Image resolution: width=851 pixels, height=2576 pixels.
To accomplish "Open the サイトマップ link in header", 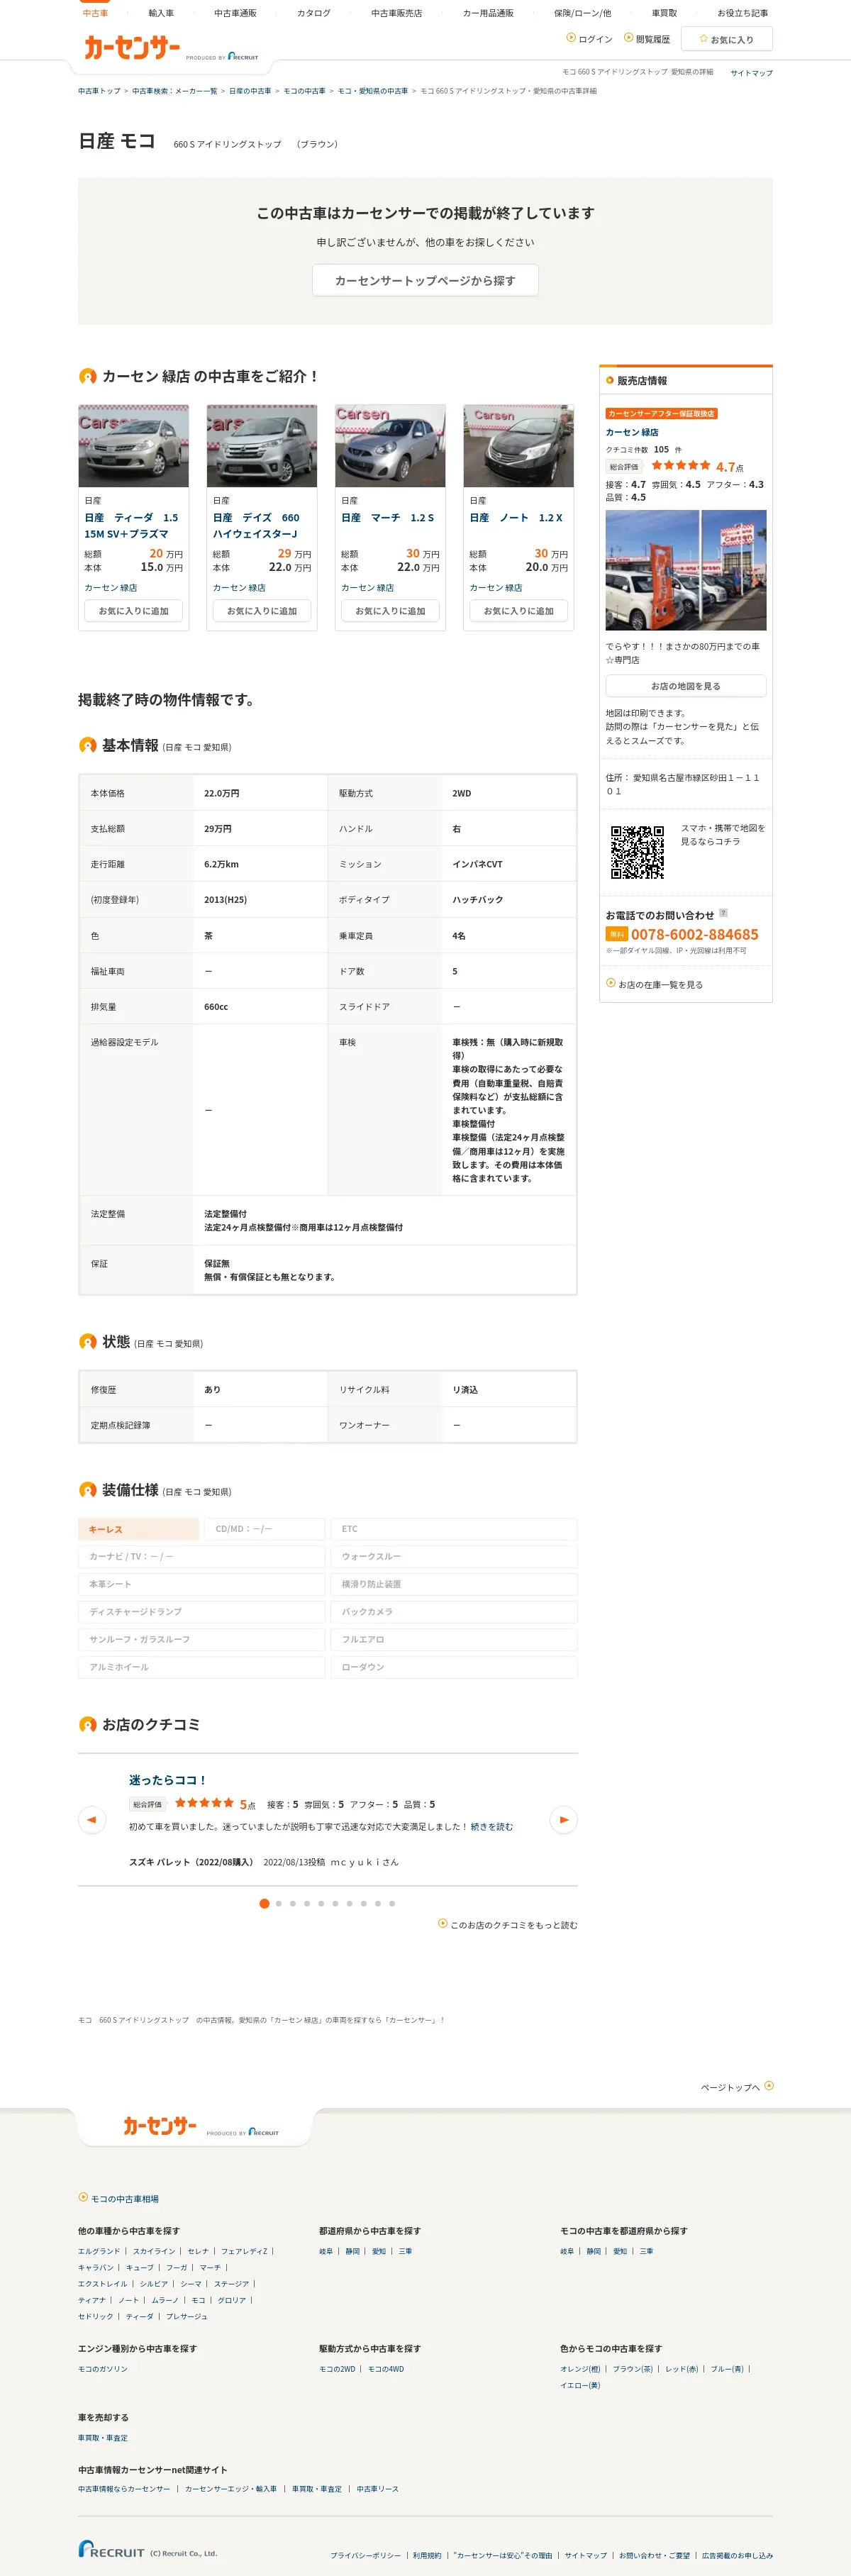I will [751, 73].
